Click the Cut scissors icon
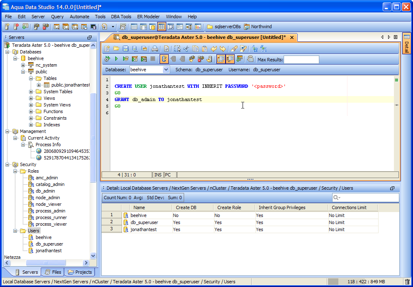413x287 pixels. coord(186,48)
